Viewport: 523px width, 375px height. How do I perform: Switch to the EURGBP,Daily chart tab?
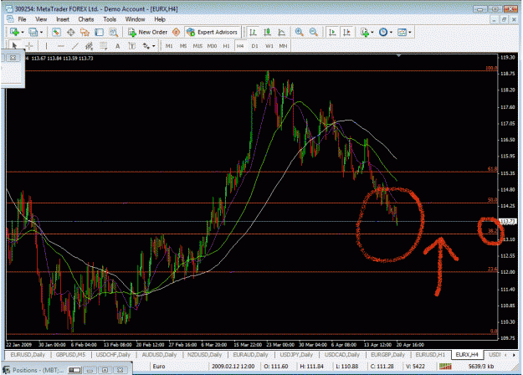(388, 355)
